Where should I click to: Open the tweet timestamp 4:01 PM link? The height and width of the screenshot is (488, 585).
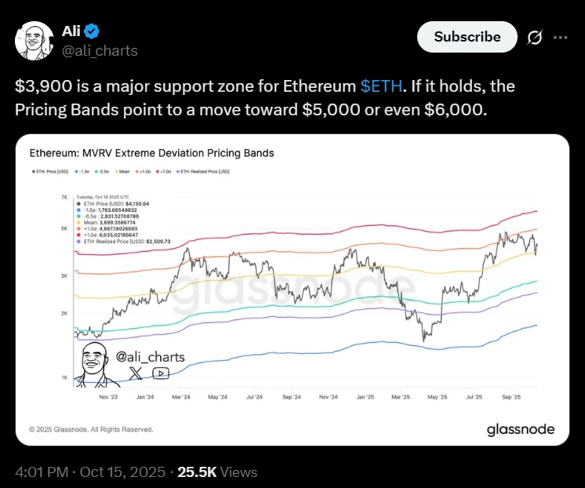coord(90,472)
